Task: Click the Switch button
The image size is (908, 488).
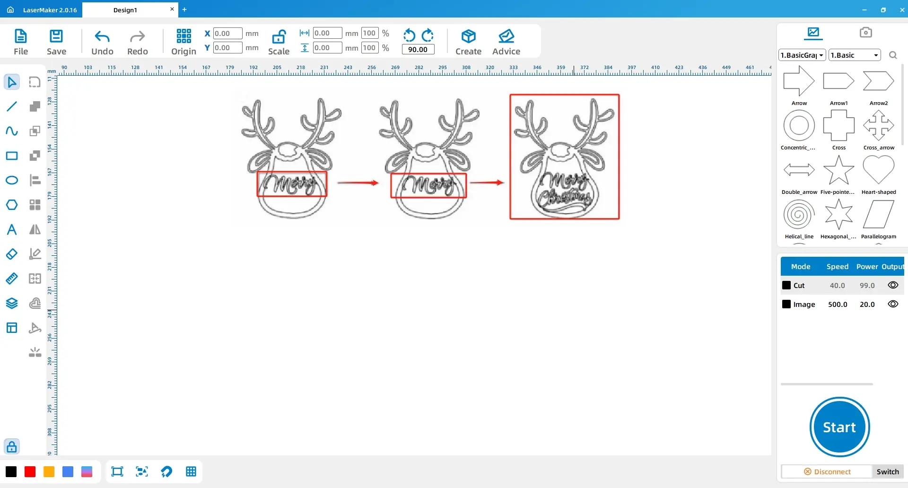Action: point(888,471)
